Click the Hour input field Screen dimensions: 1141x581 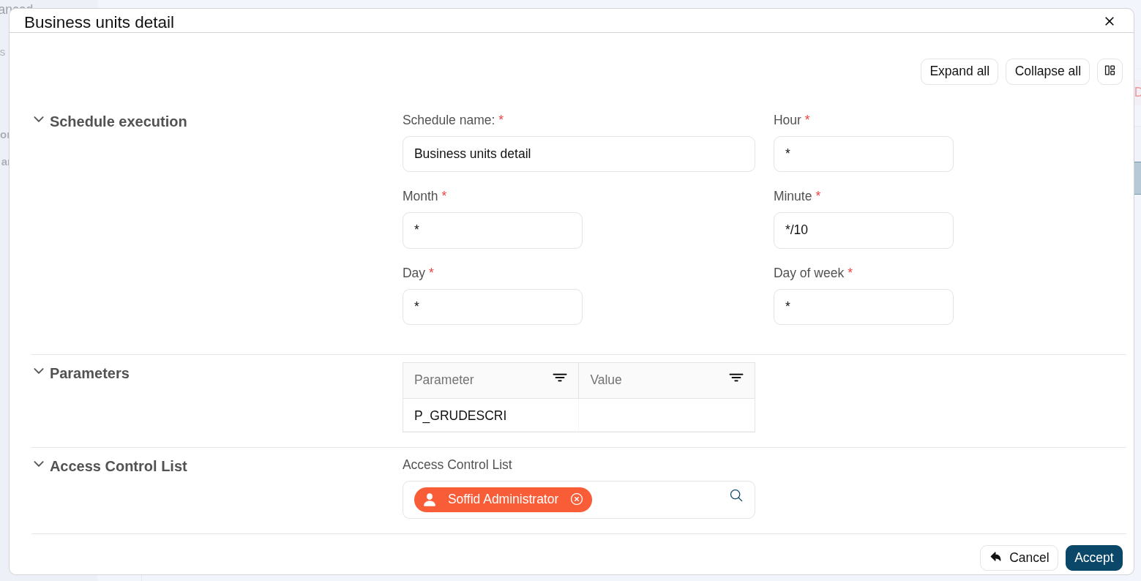click(x=863, y=154)
